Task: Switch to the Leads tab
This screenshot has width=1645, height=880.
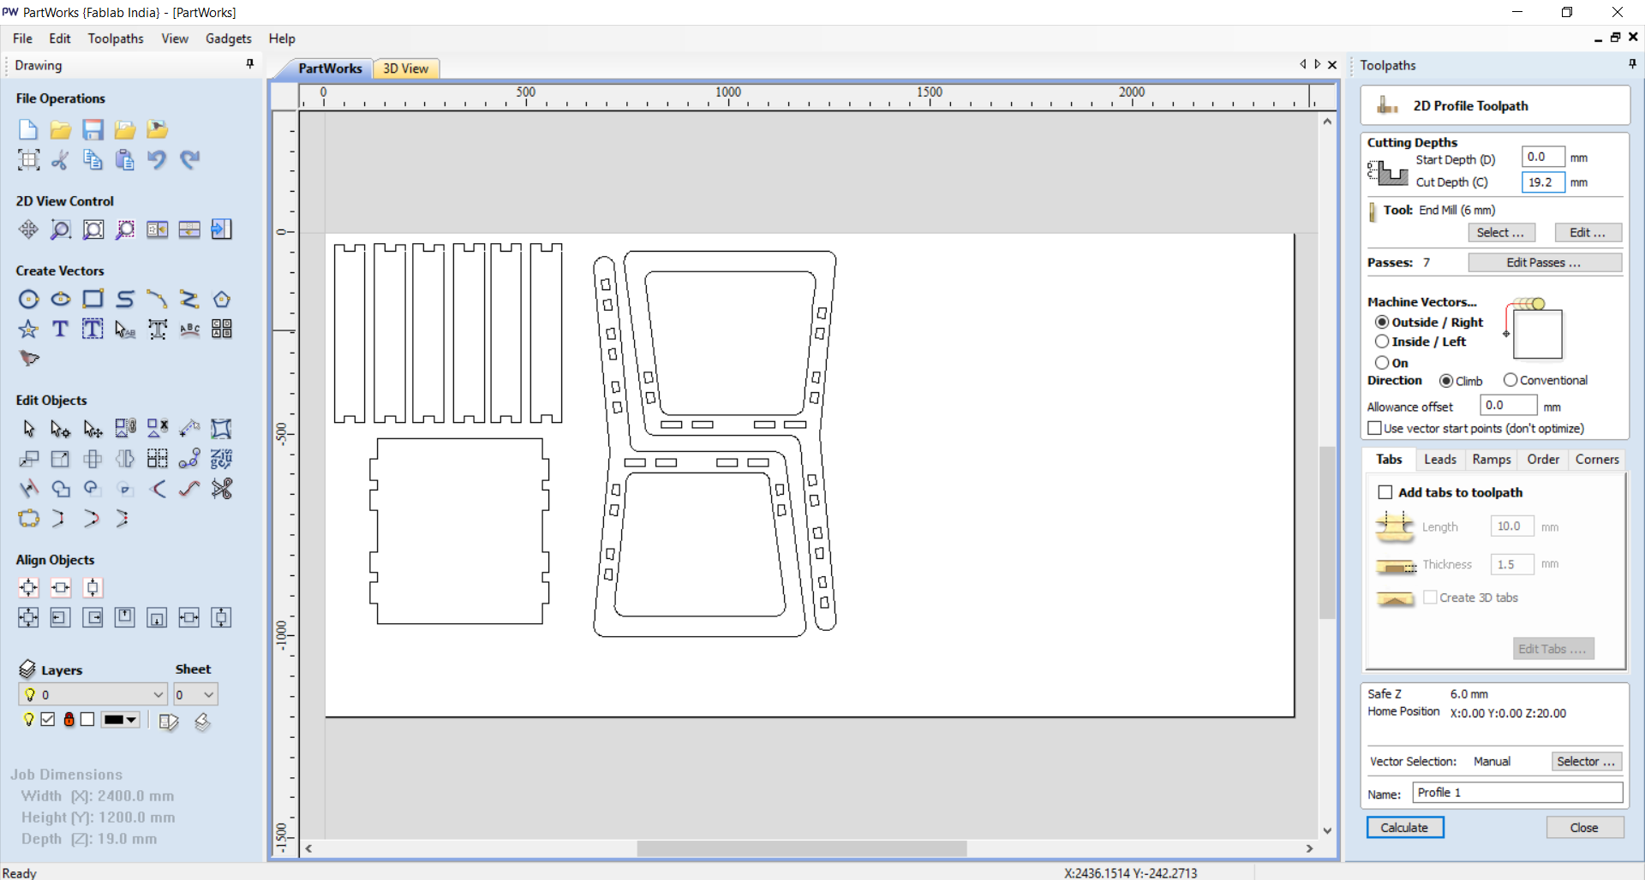Action: point(1439,460)
